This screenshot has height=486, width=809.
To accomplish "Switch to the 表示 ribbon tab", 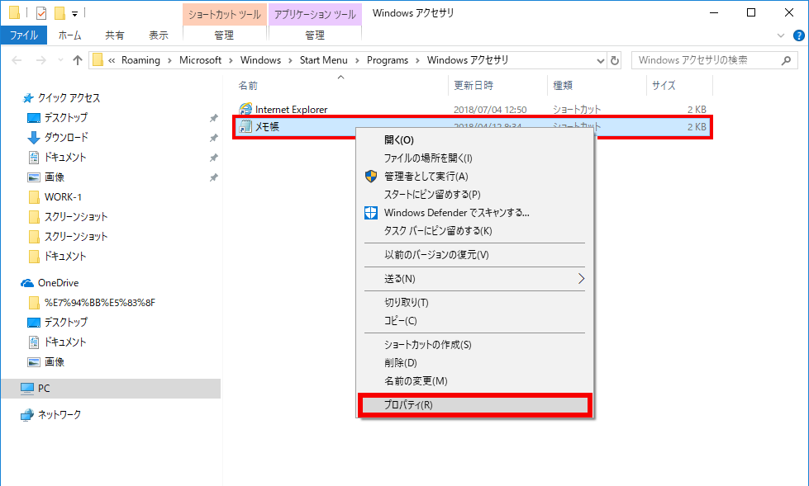I will (159, 35).
